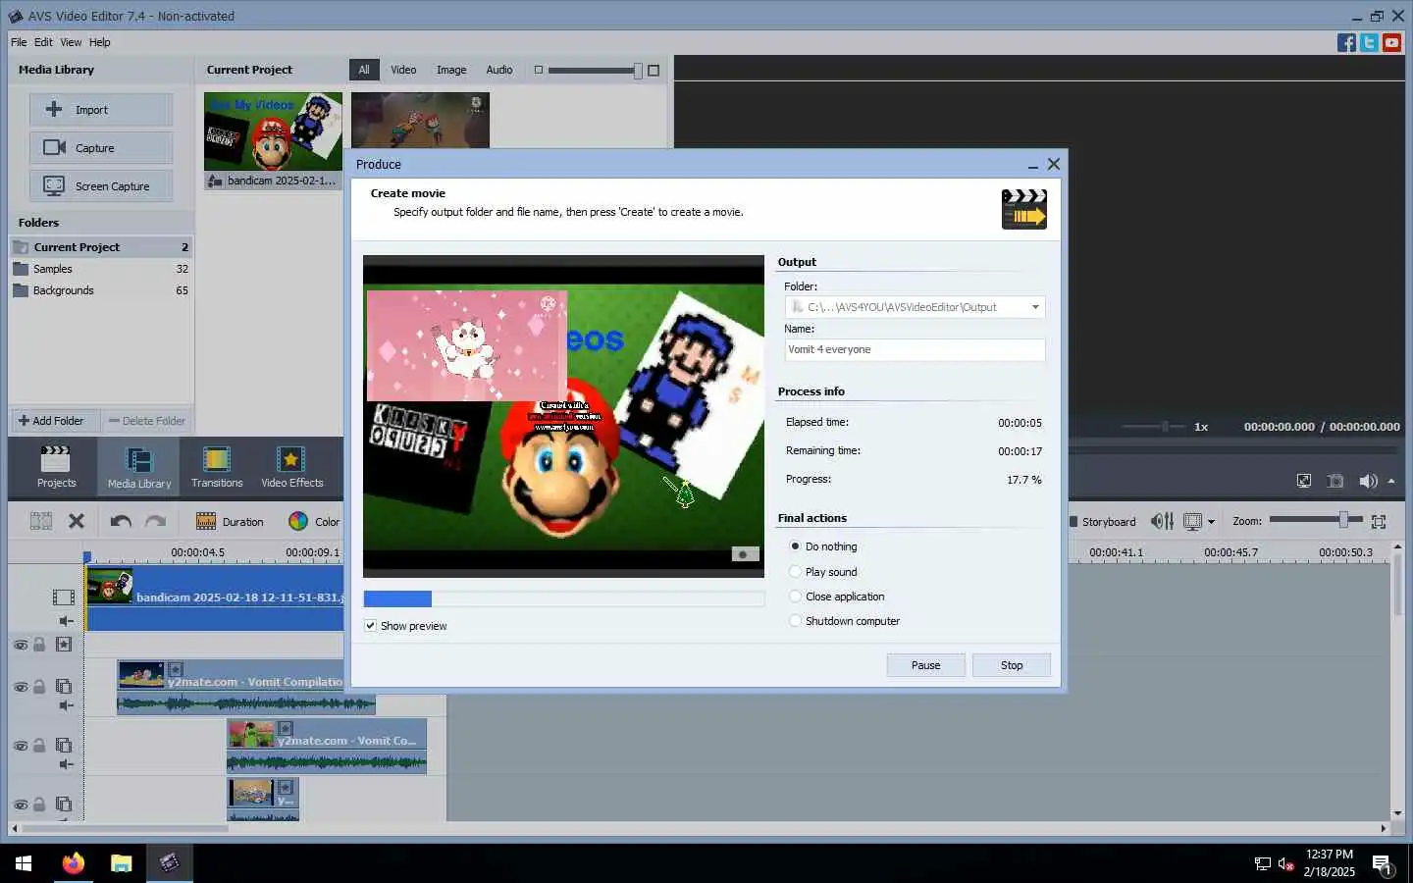Select the Samples folder
1413x883 pixels.
coord(101,269)
